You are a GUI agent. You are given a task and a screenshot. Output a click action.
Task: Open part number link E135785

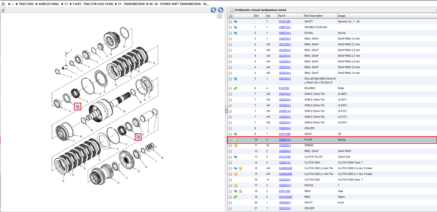click(284, 88)
